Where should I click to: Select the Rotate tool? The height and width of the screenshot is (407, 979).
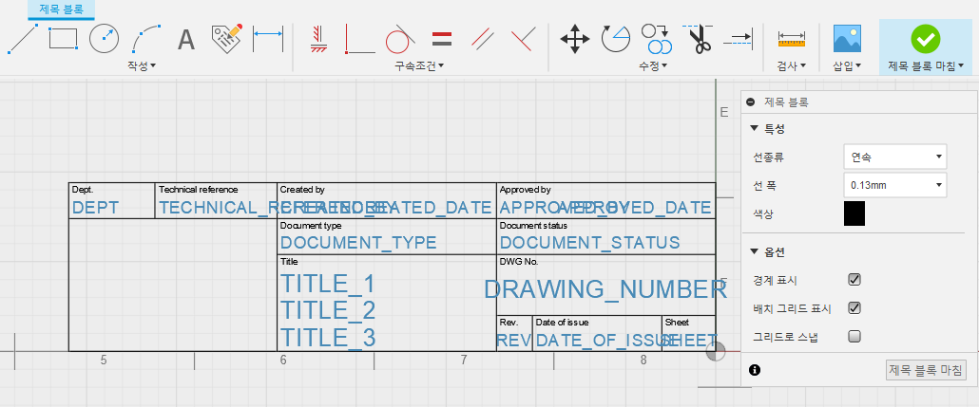tap(616, 39)
